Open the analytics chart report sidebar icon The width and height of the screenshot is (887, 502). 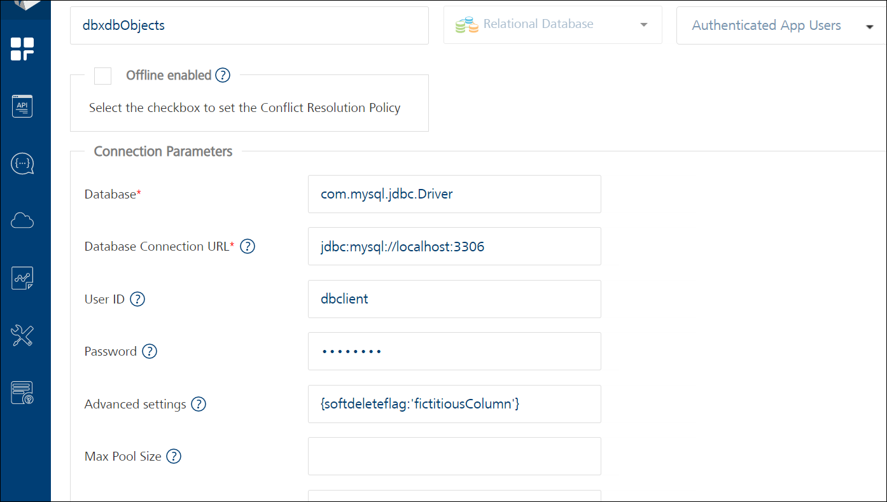tap(22, 278)
